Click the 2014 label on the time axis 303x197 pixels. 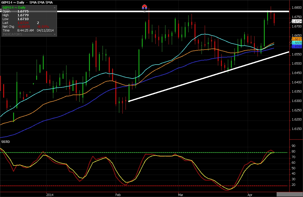[x=50, y=195]
